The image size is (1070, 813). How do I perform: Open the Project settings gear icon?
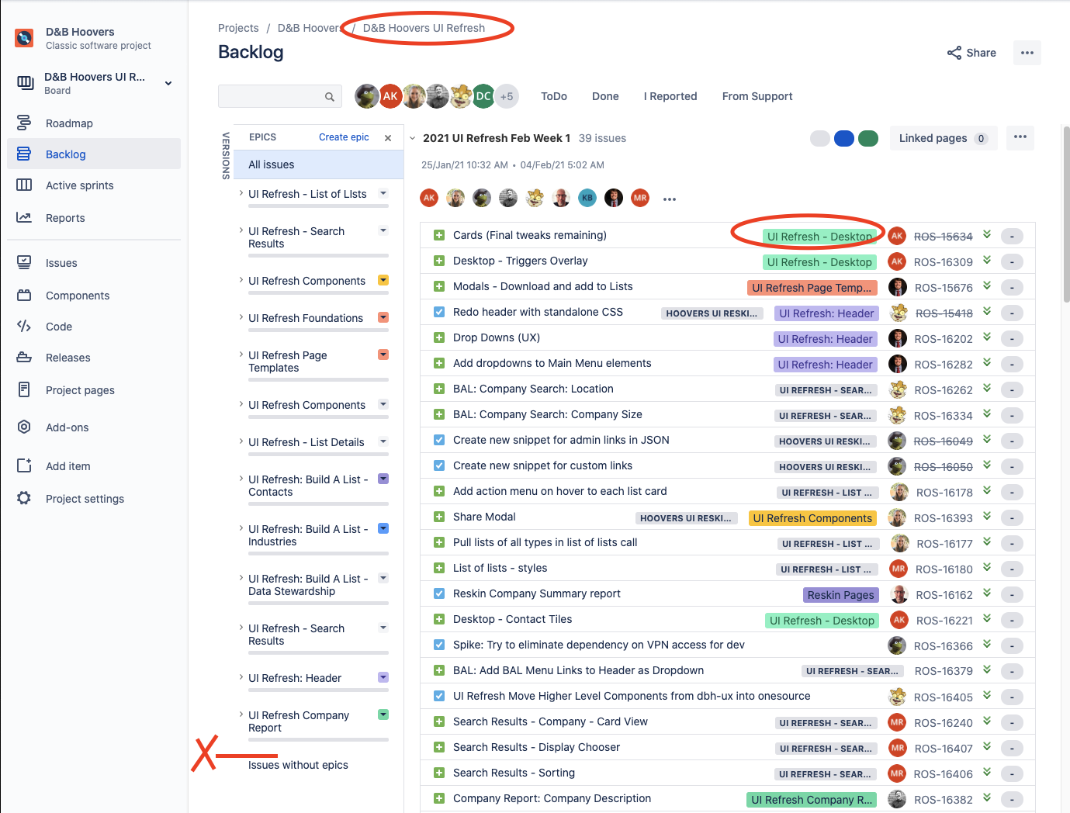coord(24,498)
